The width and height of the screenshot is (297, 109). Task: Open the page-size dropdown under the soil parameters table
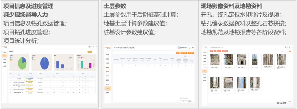click(190, 101)
